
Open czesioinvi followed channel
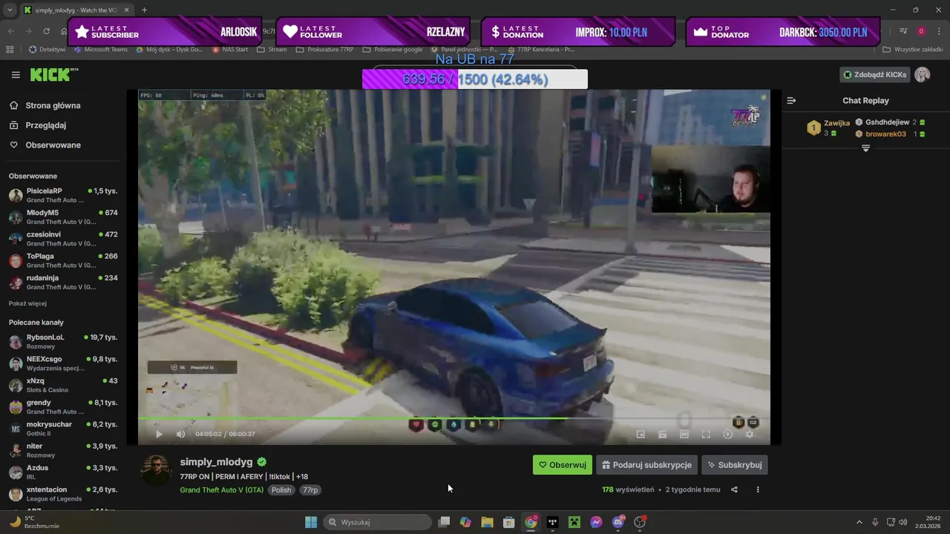[62, 239]
